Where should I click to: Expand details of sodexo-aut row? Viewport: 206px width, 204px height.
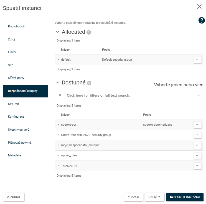[x=58, y=125]
